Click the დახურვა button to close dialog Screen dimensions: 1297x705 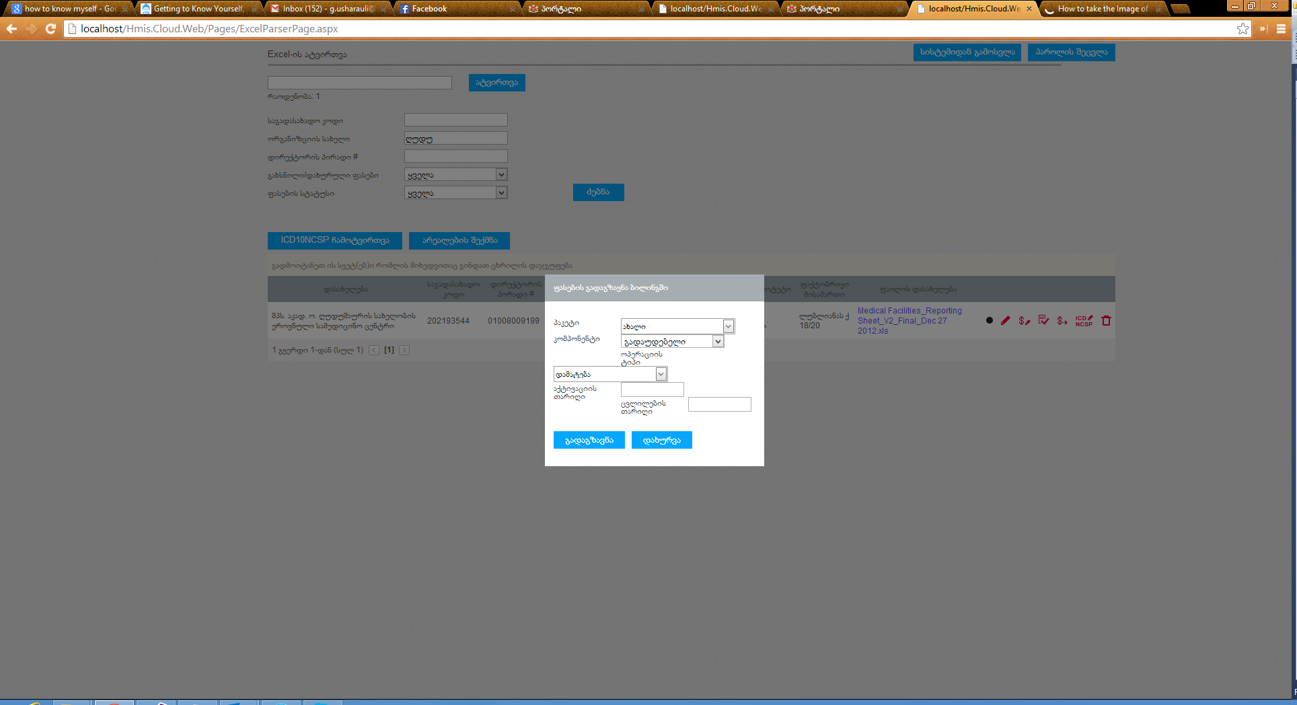click(x=661, y=440)
